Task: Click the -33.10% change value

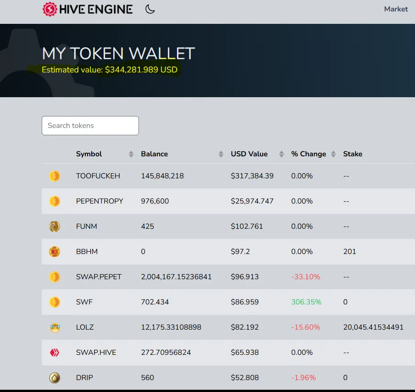Action: tap(306, 277)
